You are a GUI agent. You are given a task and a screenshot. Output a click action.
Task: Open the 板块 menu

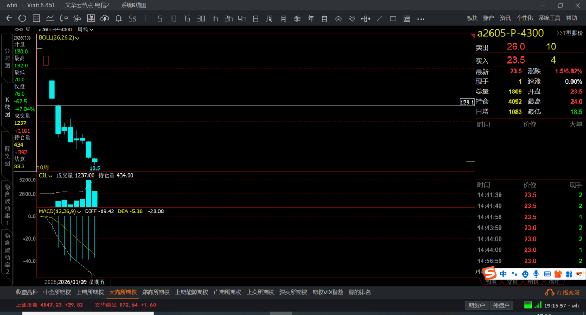(473, 18)
